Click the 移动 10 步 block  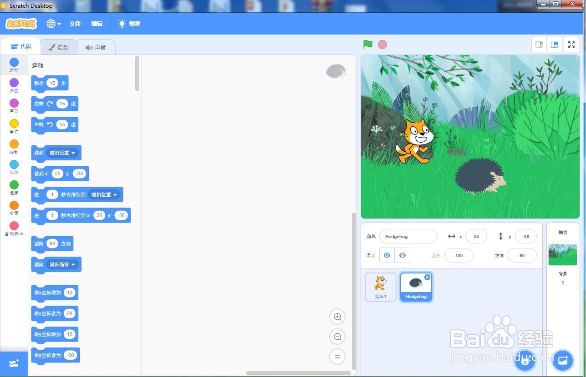pyautogui.click(x=50, y=83)
